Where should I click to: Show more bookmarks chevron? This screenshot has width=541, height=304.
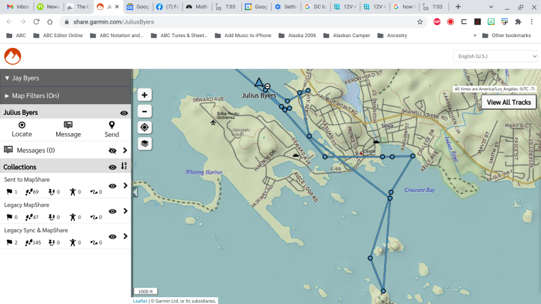pos(475,35)
